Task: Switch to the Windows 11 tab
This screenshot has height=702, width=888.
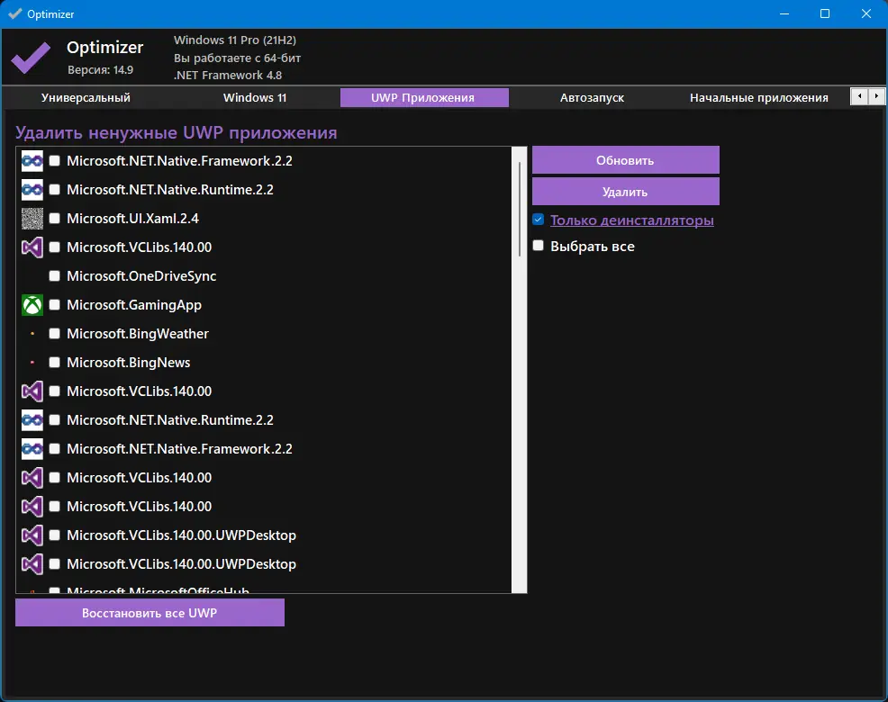Action: click(255, 97)
